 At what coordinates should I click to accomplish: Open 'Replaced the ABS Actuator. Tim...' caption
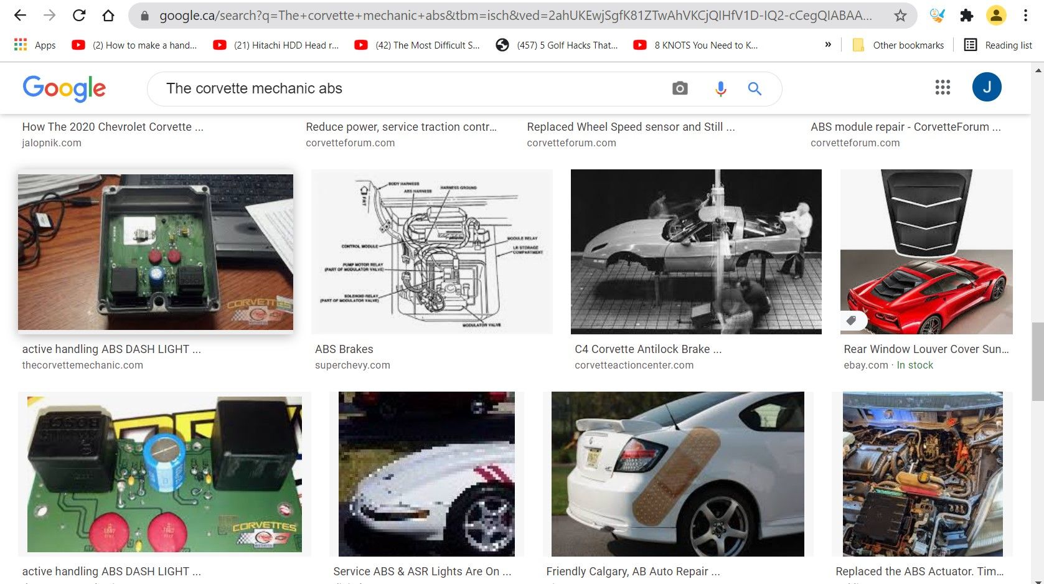tap(919, 572)
